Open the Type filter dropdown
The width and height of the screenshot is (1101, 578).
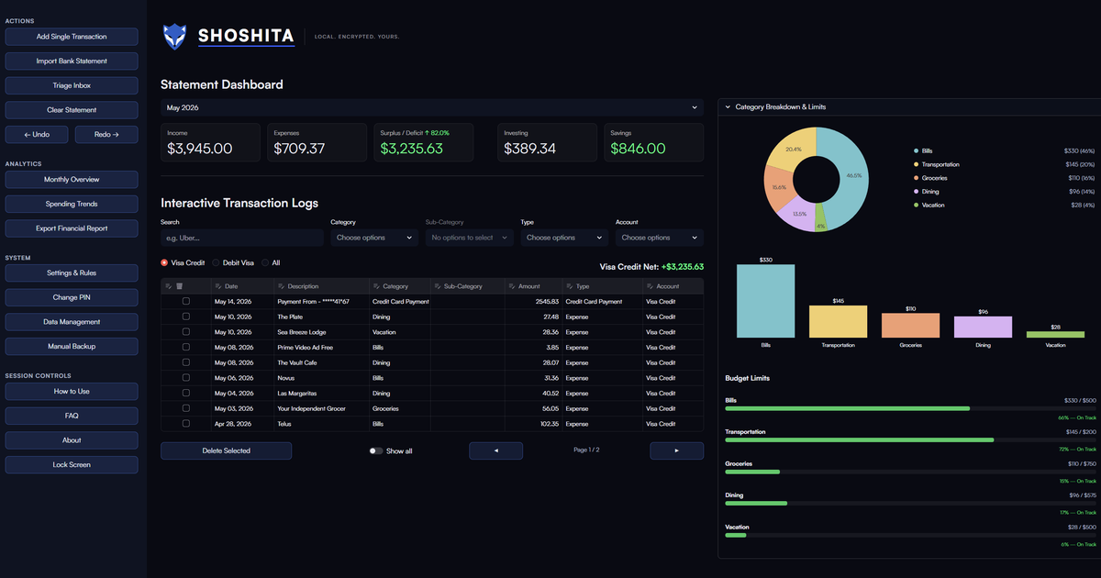point(564,238)
